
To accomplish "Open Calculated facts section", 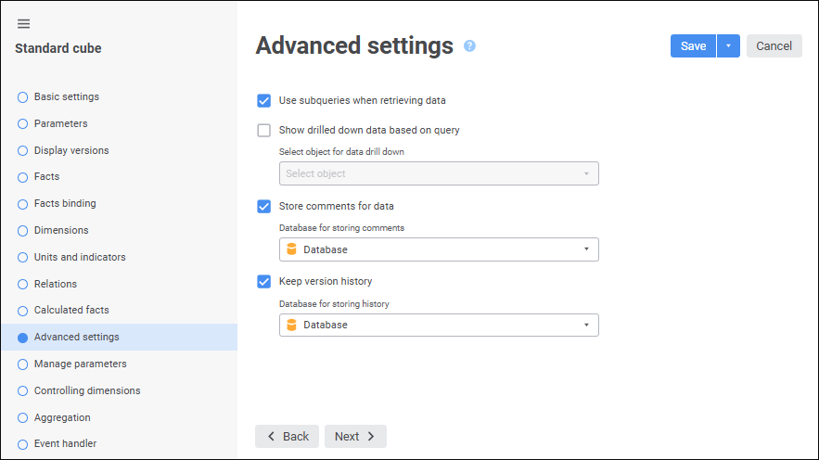I will click(71, 310).
